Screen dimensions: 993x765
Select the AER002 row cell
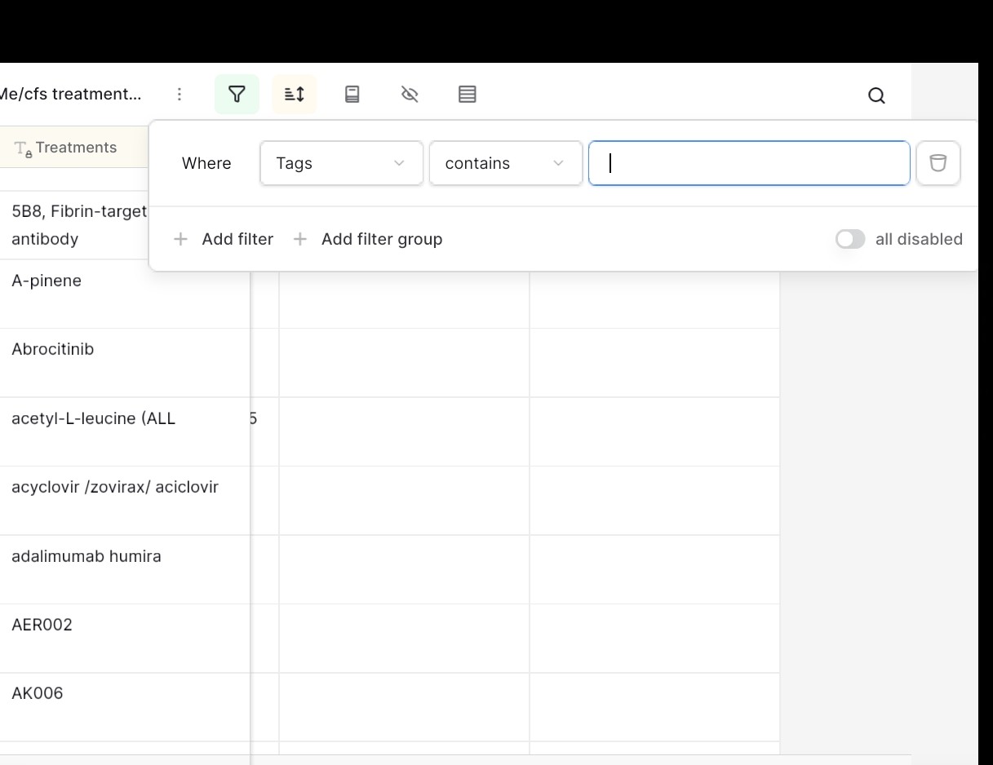pos(42,625)
